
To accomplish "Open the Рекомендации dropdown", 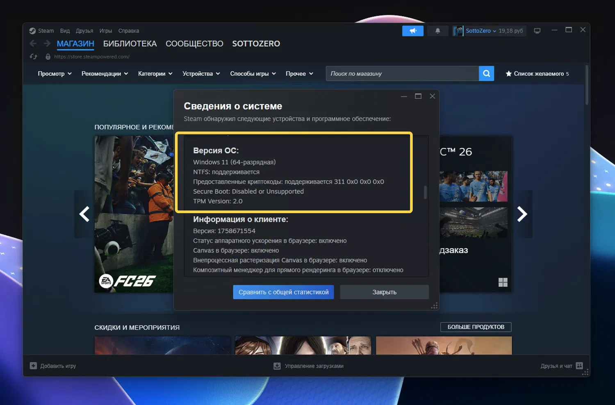I will (105, 74).
